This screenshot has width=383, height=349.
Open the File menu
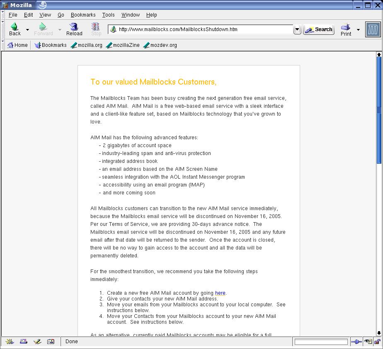click(13, 15)
